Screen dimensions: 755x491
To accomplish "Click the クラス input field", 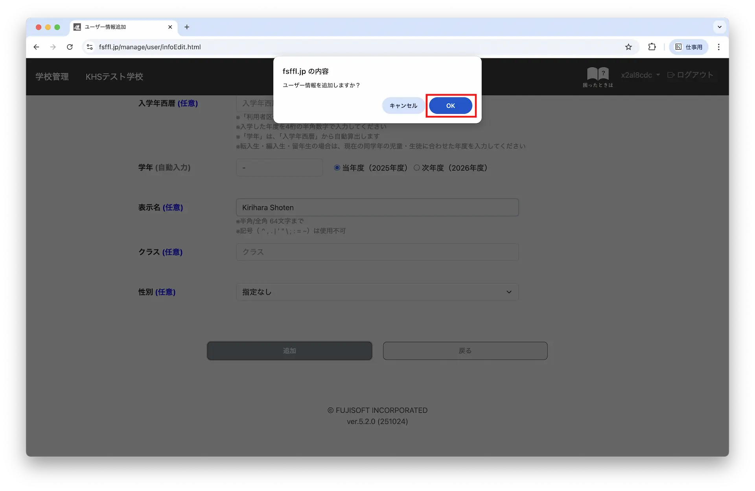I will click(x=377, y=252).
